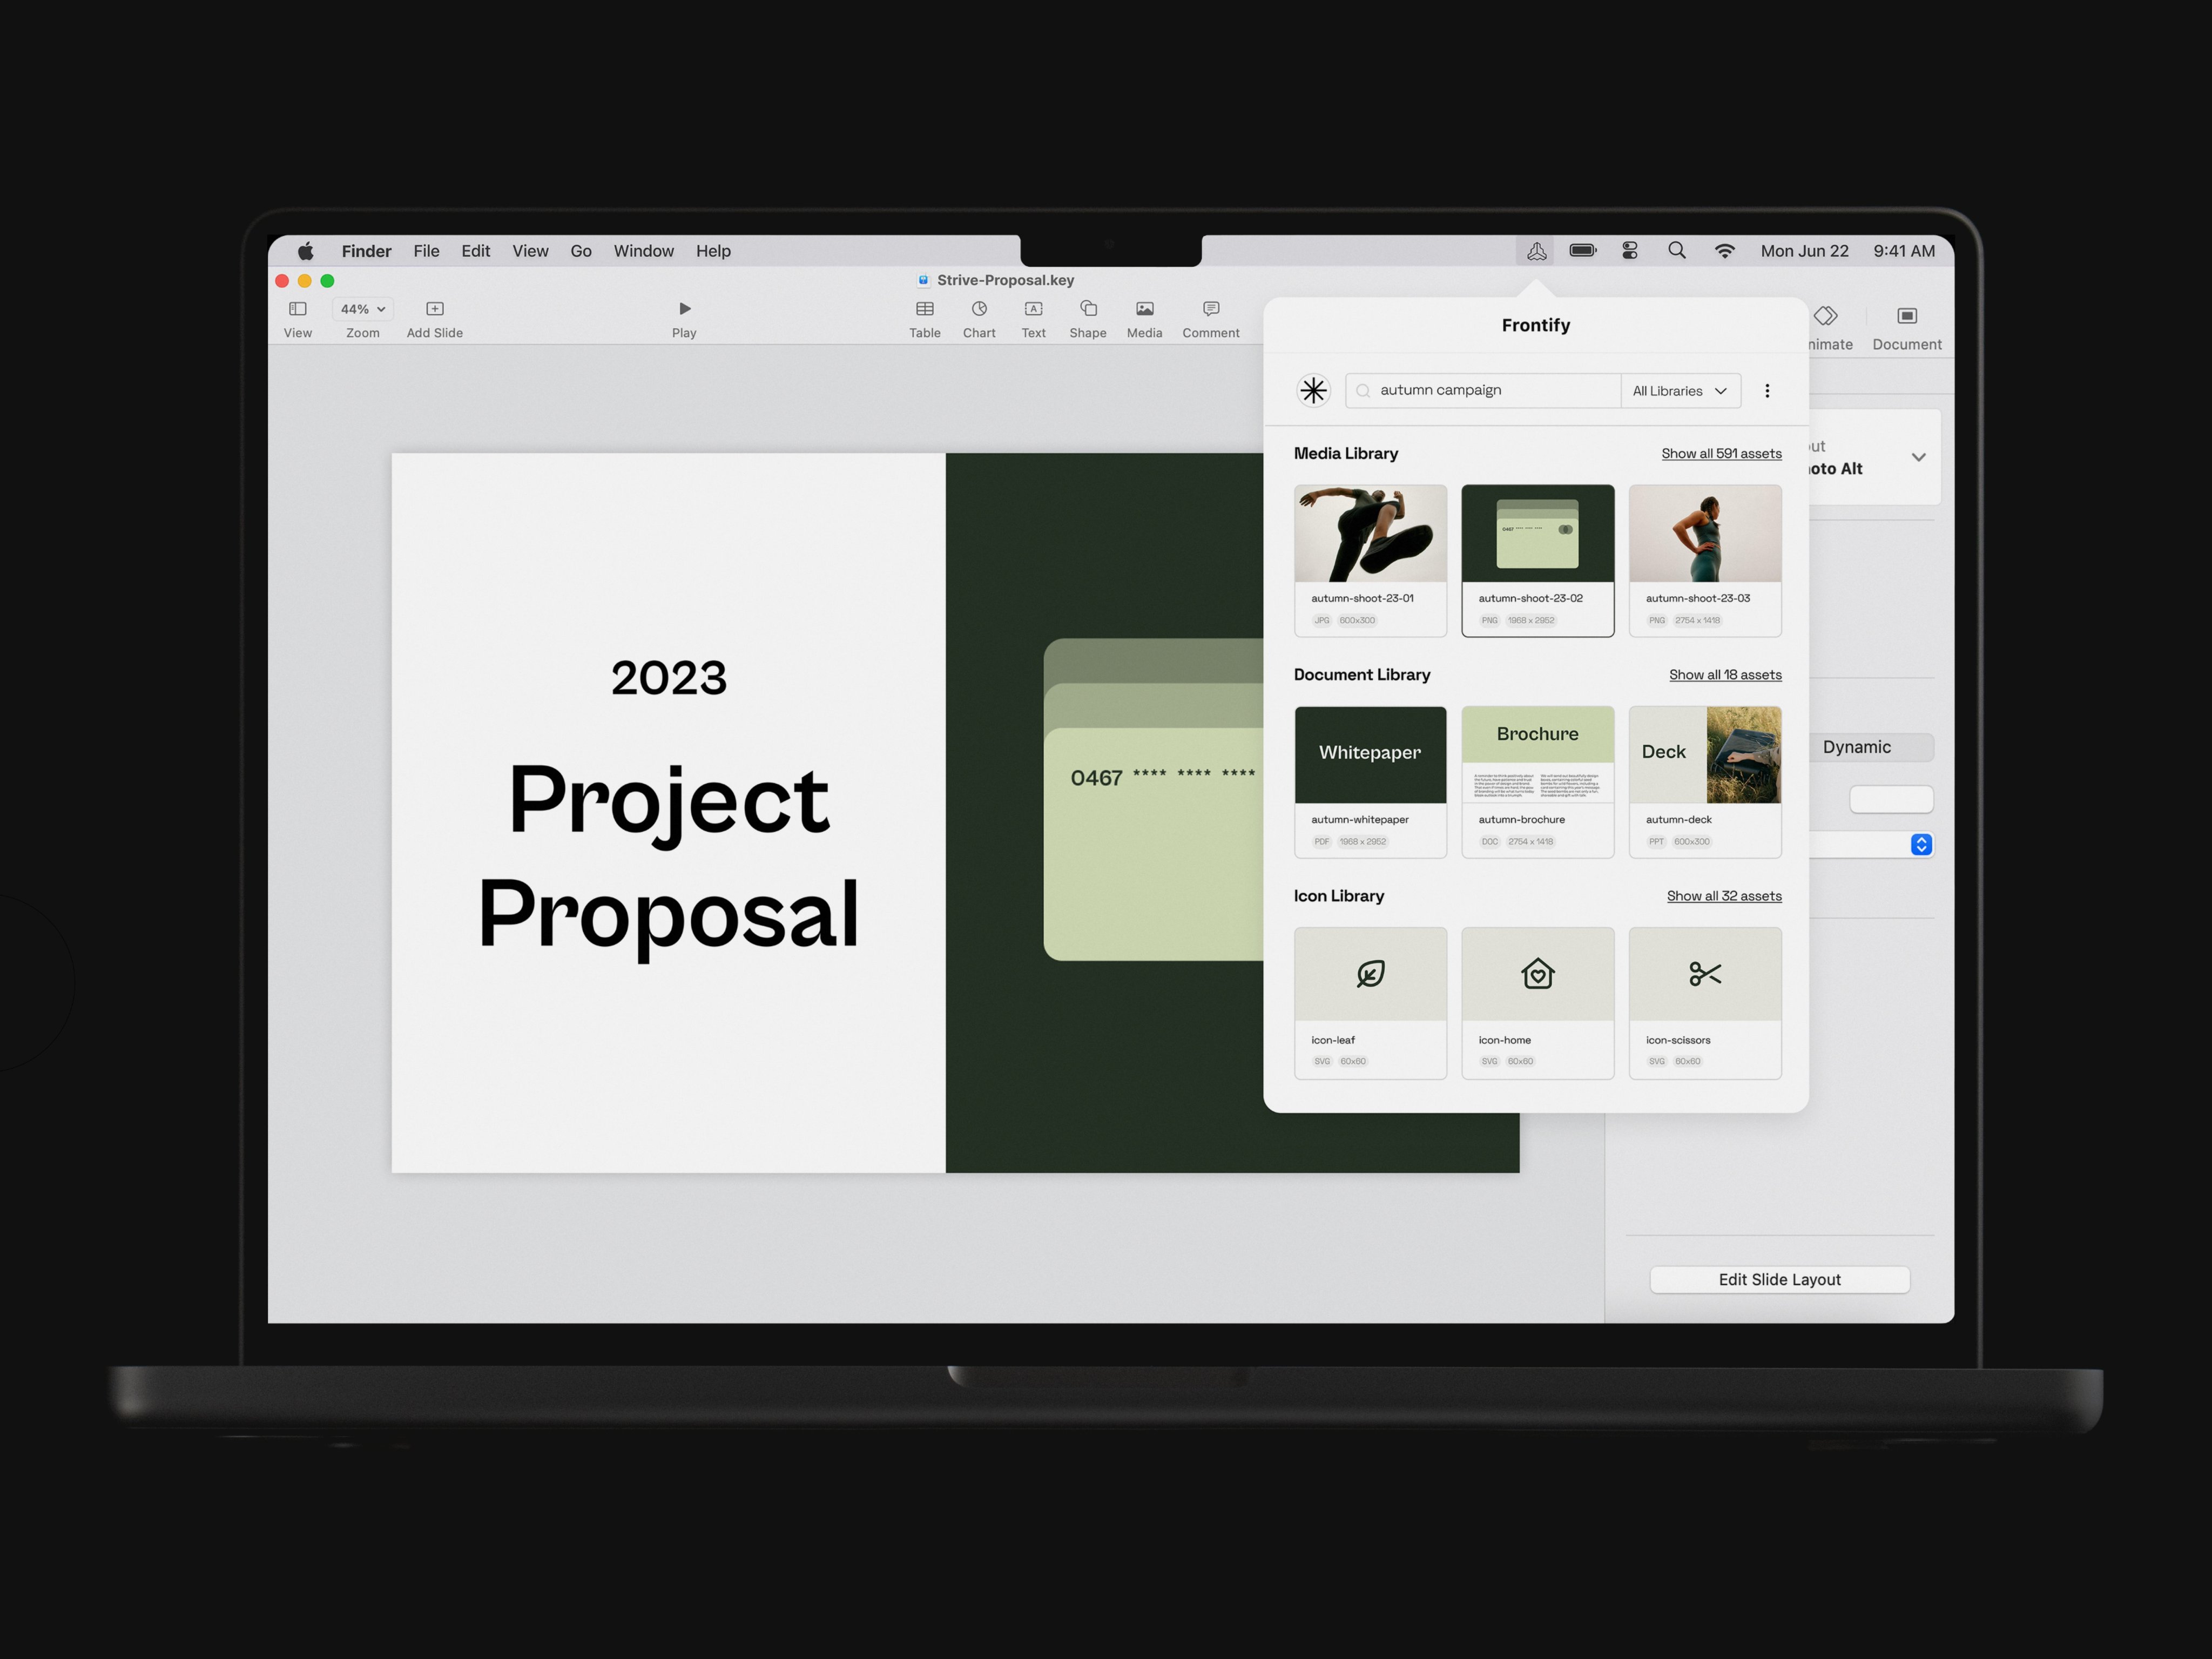
Task: Show all 32 icon assets
Action: [1724, 896]
